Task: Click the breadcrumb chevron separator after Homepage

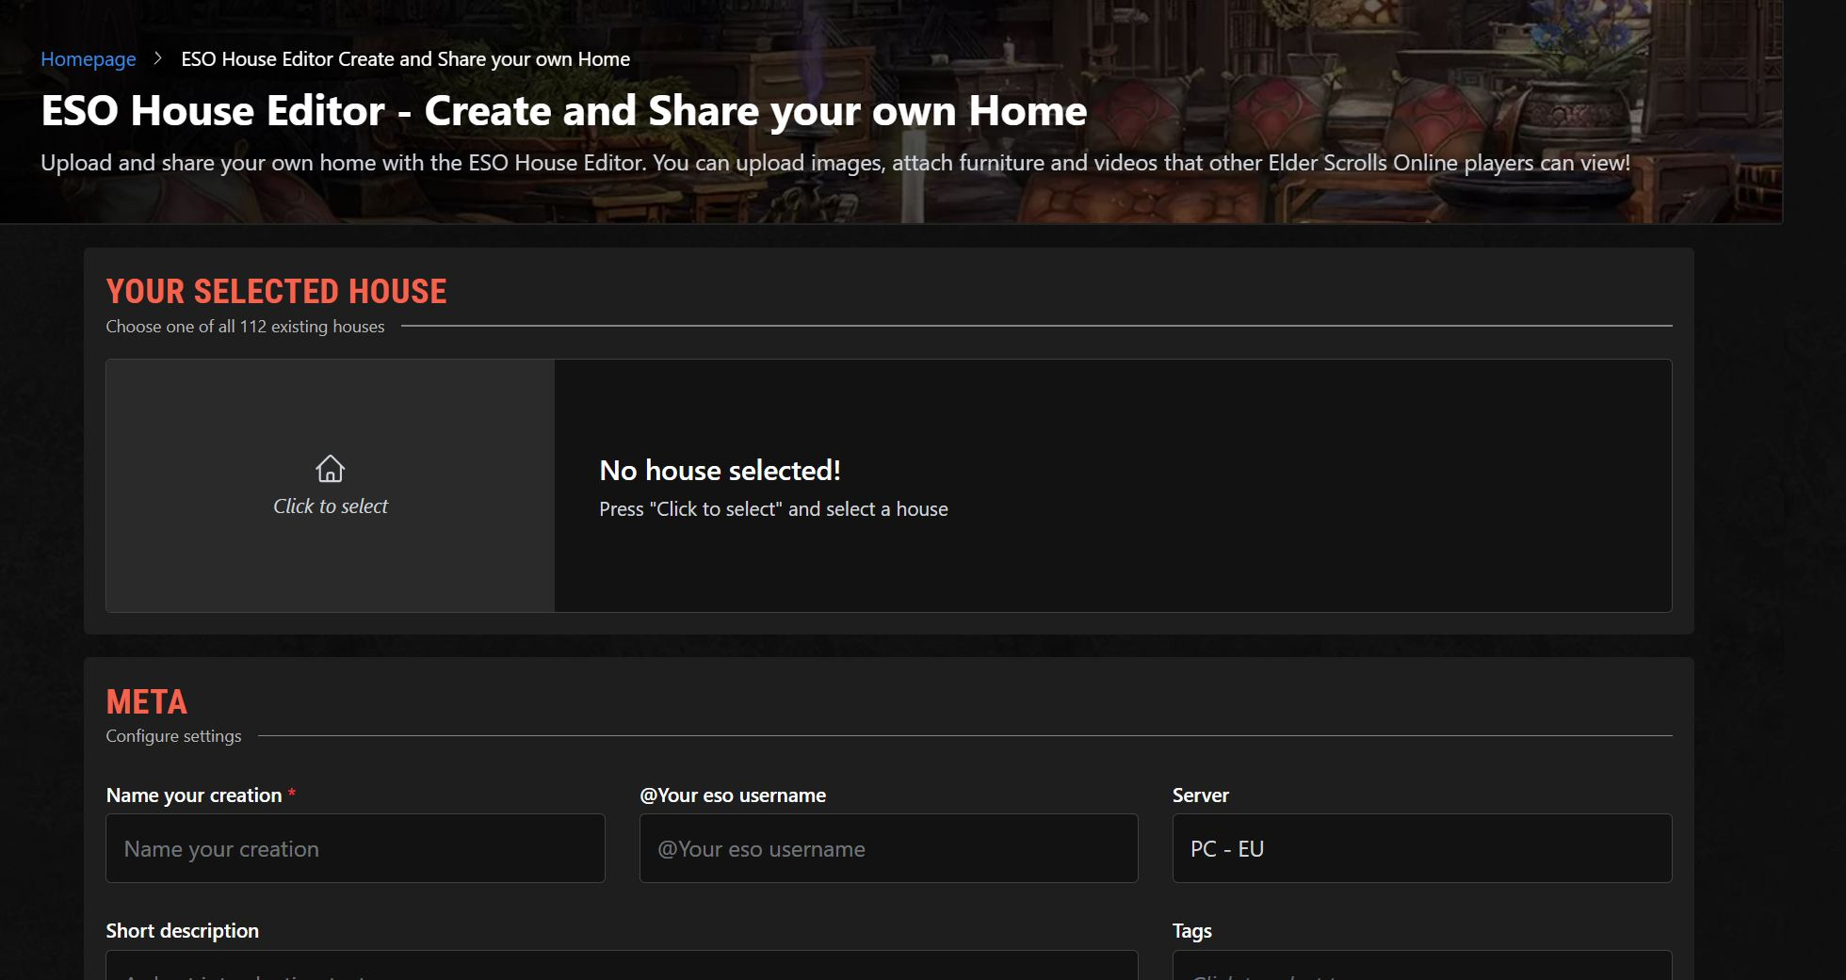Action: [x=158, y=58]
